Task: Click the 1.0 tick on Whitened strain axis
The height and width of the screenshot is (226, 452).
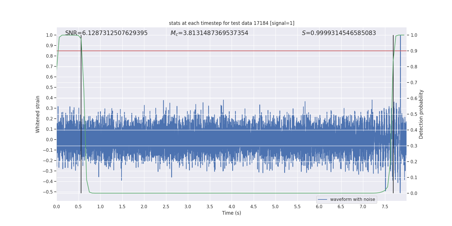Action: pyautogui.click(x=49, y=35)
